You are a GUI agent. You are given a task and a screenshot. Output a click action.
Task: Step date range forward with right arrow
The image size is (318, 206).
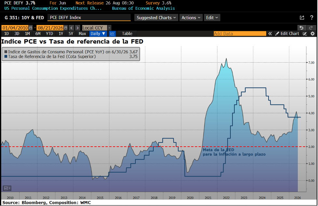[x=77, y=28]
